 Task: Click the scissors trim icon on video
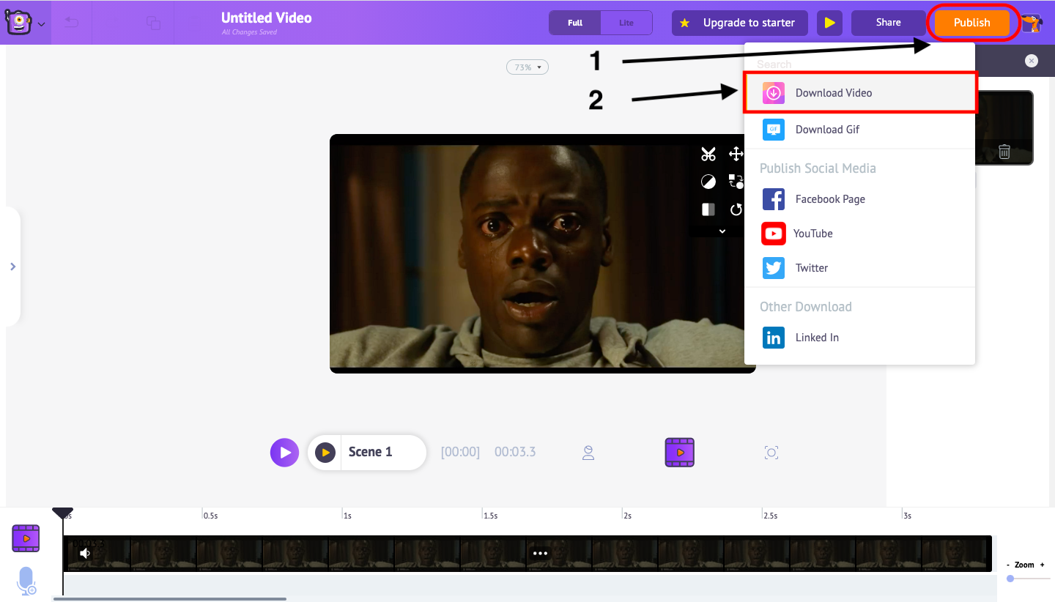[x=708, y=154]
